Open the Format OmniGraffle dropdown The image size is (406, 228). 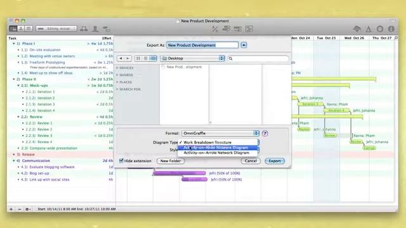pos(220,133)
